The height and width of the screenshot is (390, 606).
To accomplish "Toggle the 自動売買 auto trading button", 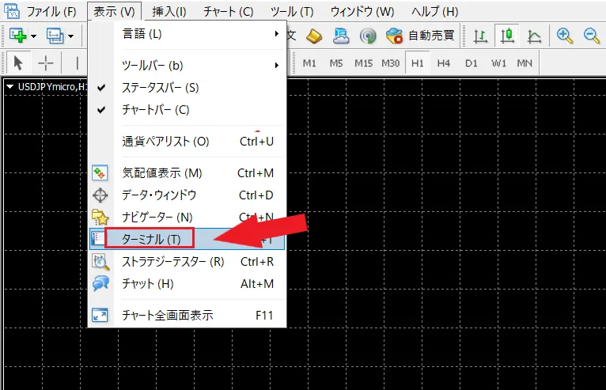I will point(420,36).
